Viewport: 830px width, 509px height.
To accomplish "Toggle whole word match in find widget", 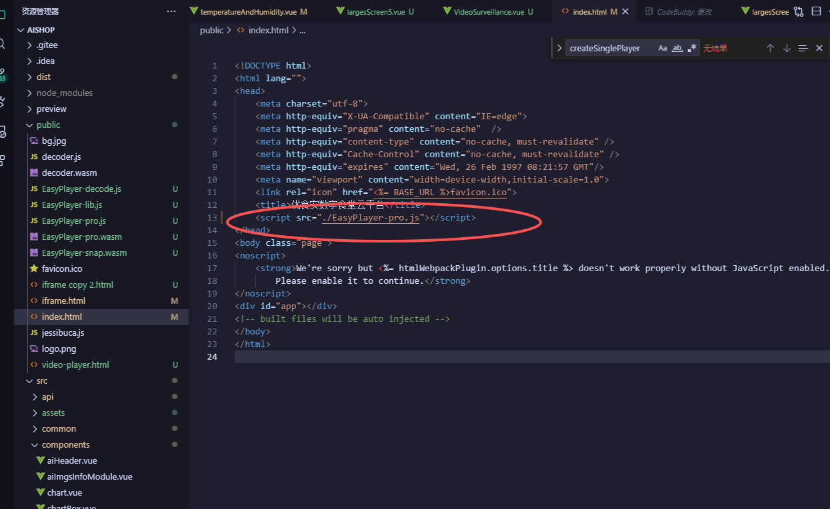I will (x=677, y=48).
